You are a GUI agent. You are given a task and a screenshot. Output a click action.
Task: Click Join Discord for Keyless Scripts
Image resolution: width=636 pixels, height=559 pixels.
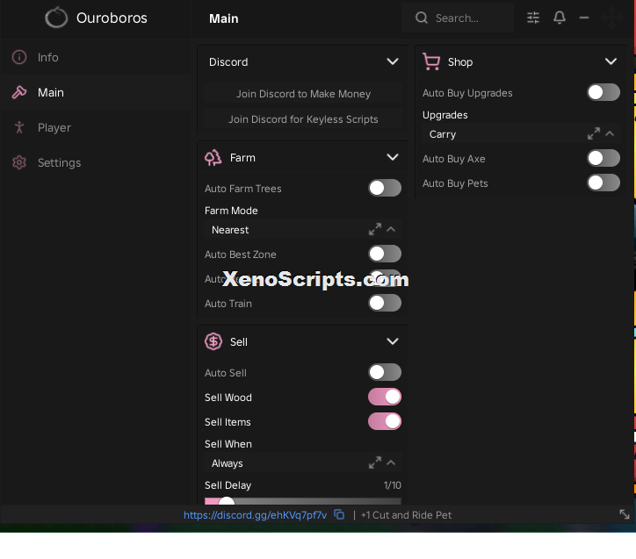[303, 119]
